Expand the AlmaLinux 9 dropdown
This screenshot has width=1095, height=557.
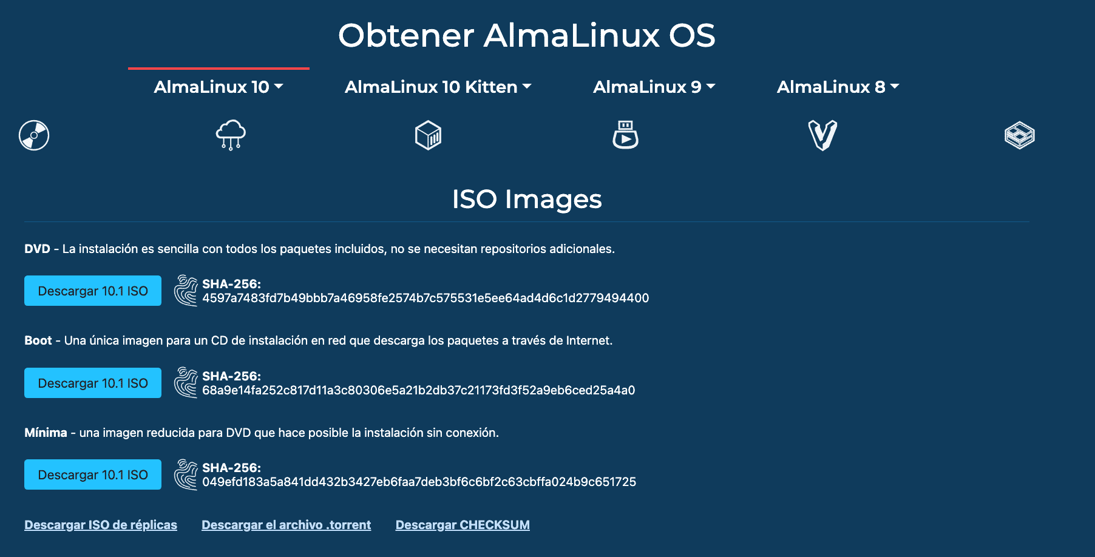click(654, 87)
